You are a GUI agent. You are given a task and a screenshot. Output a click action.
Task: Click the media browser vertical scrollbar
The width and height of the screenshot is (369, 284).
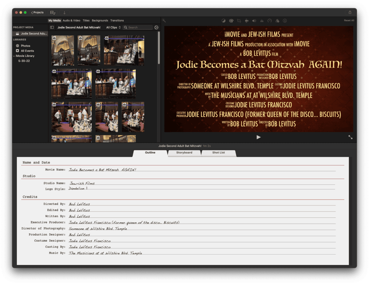159,48
